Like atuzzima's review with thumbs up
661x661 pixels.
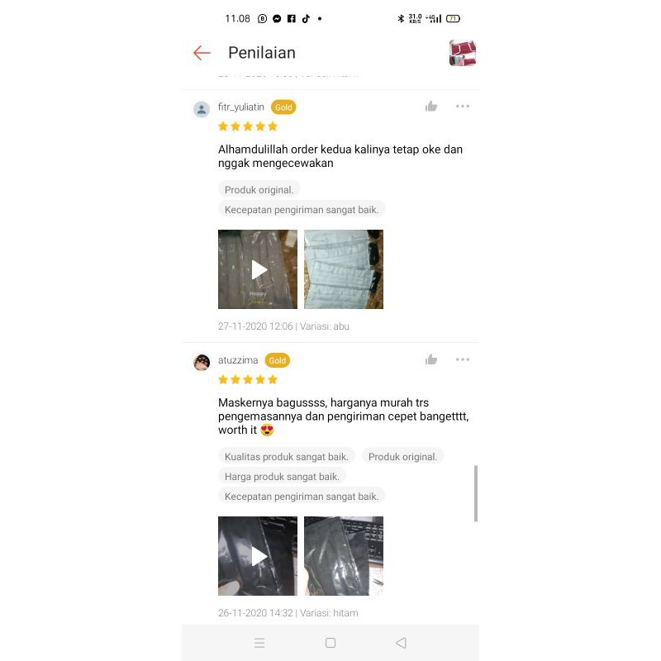point(430,359)
